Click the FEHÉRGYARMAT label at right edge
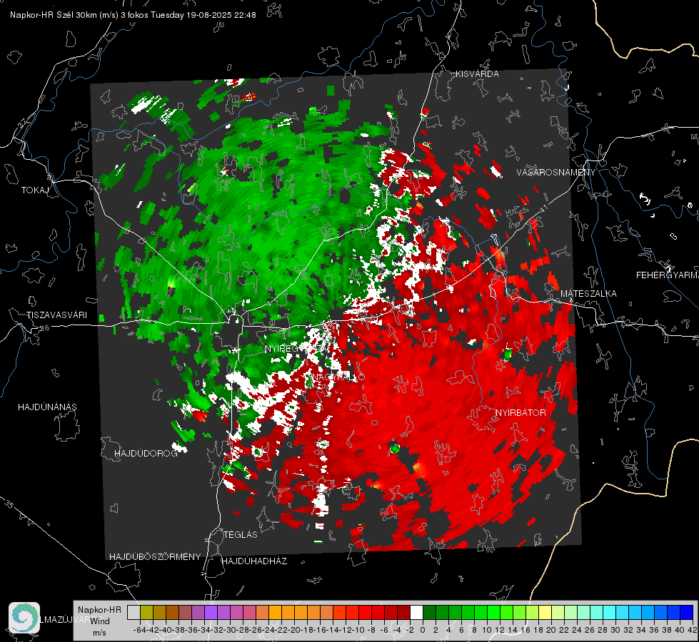Viewport: 699px width, 642px height. 668,275
